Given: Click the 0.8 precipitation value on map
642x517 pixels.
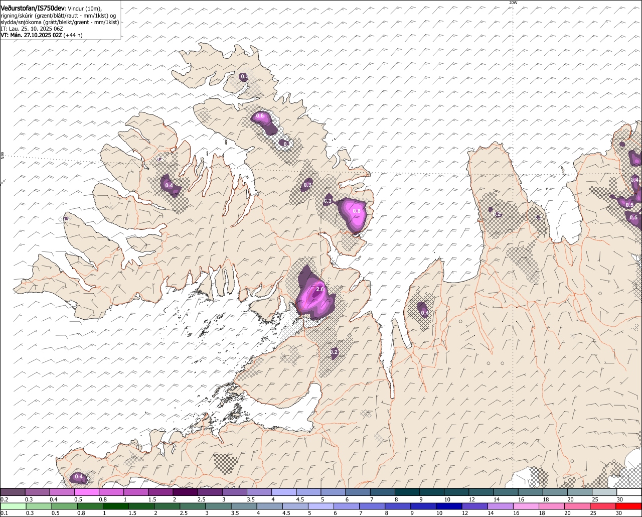Looking at the screenshot, I should point(357,211).
